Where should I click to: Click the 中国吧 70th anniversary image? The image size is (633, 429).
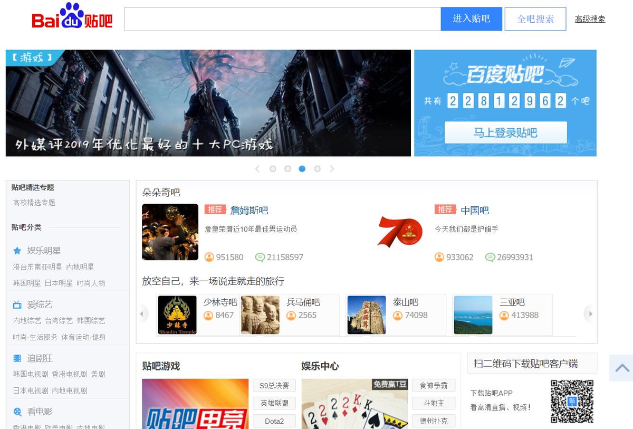(x=400, y=232)
